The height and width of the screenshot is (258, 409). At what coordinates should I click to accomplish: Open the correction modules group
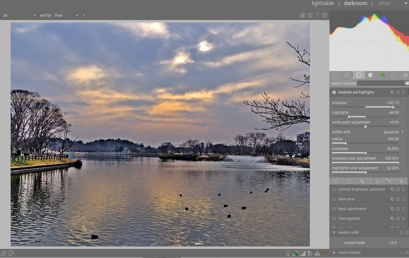[394, 75]
